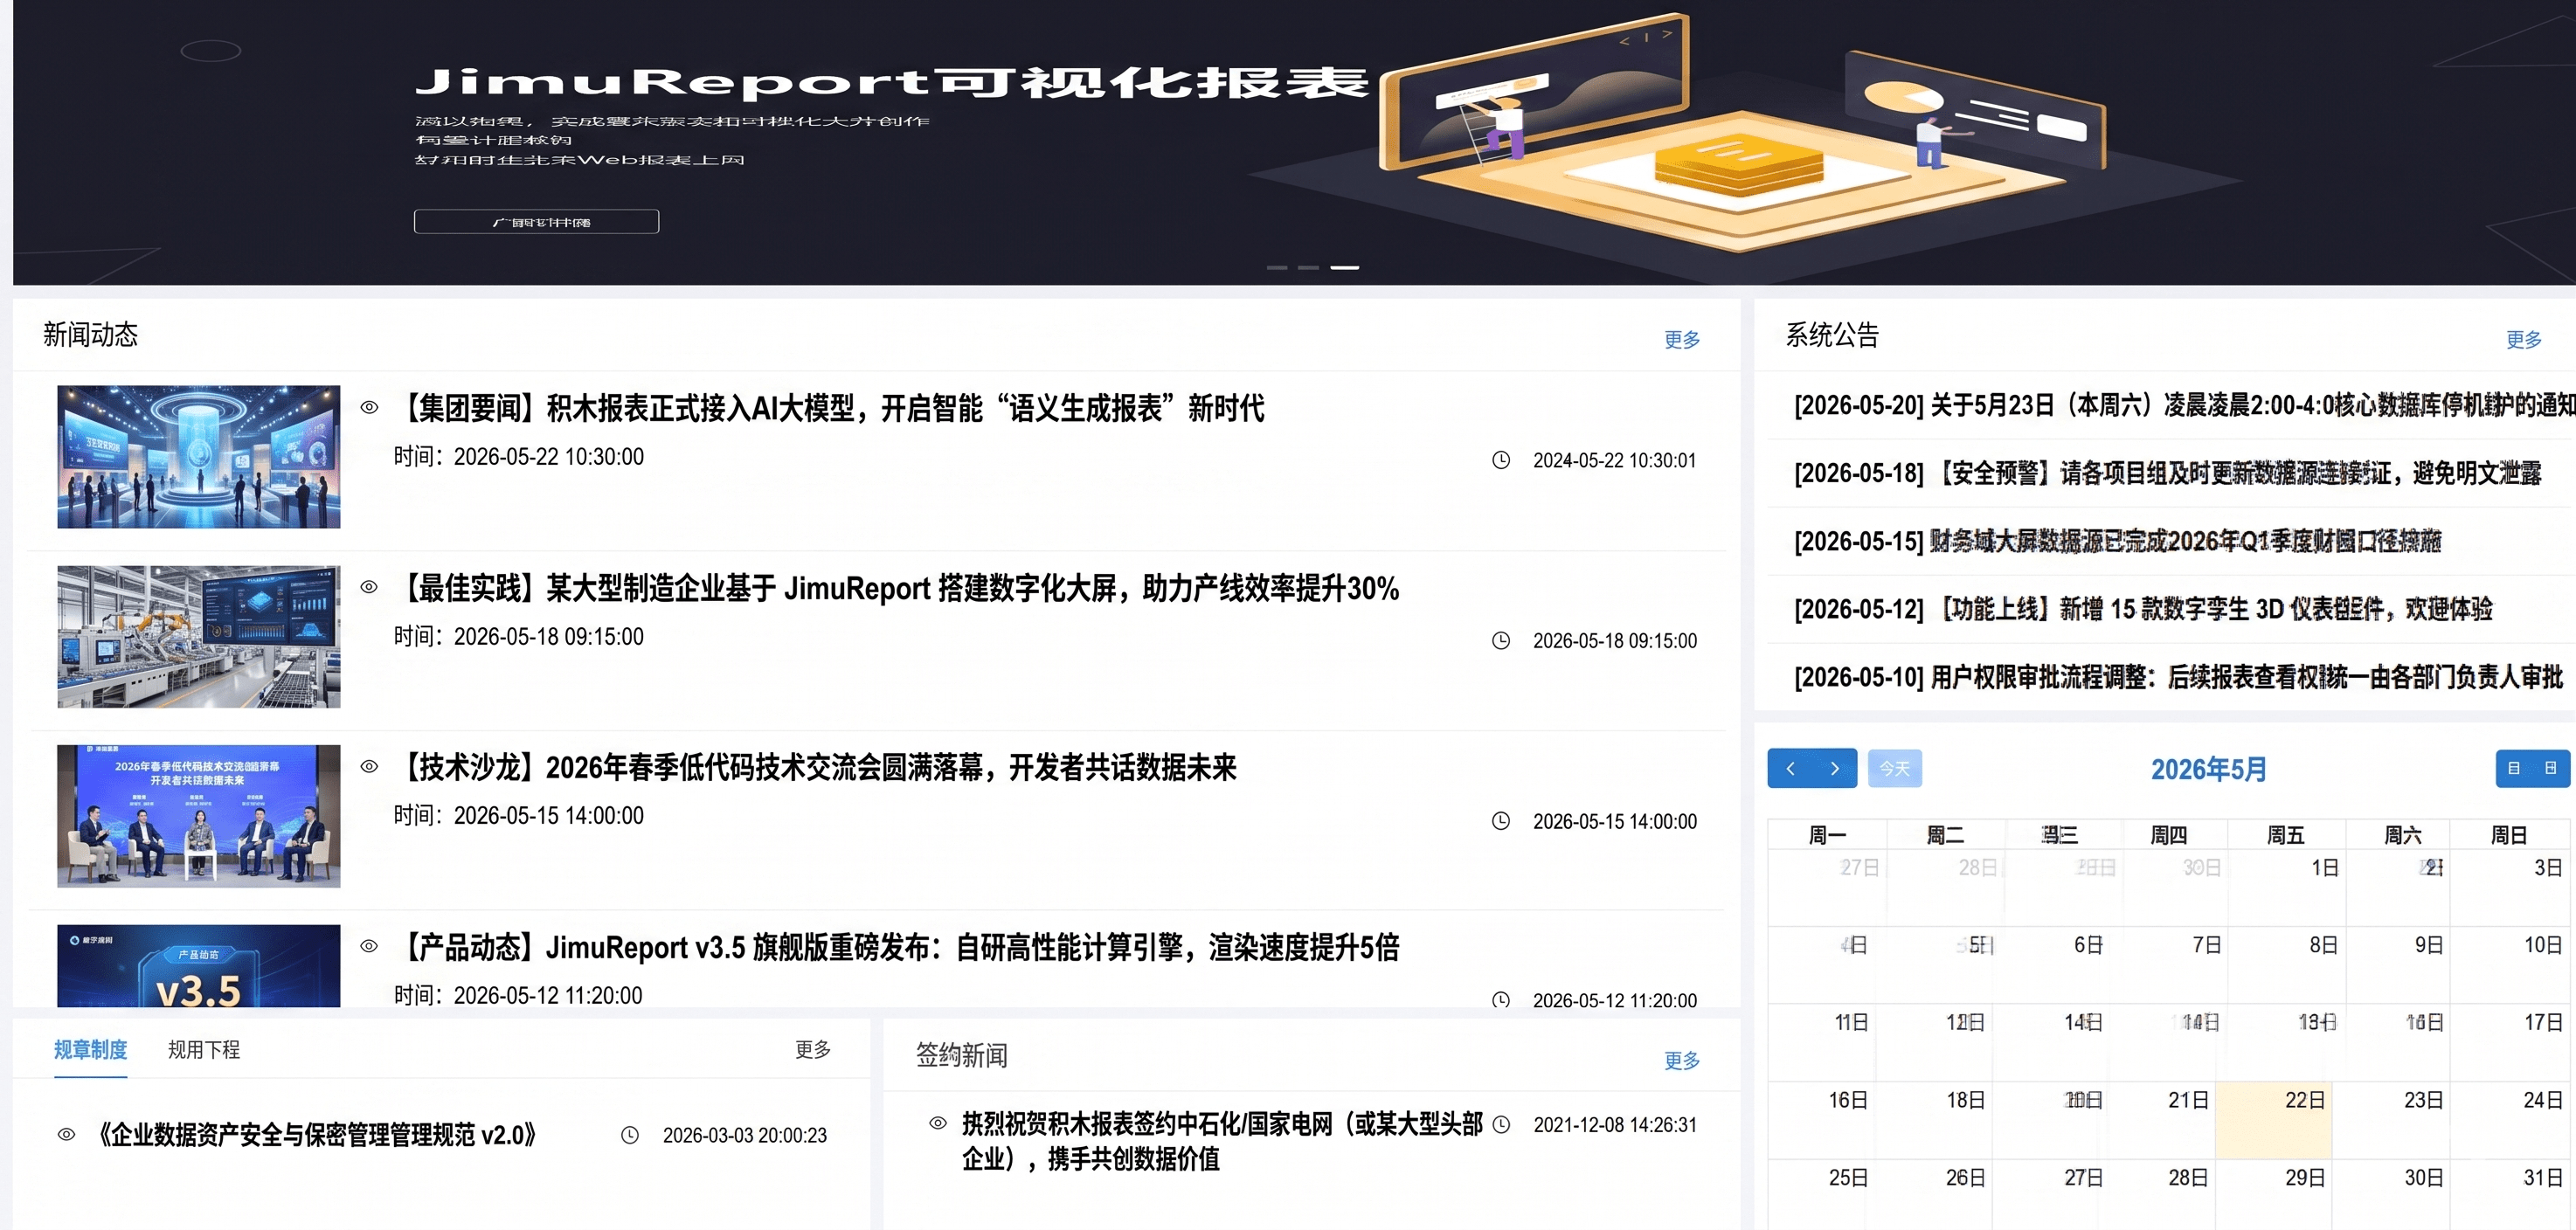2576x1230 pixels.
Task: Open 更多 in 系统公告 panel
Action: (2524, 339)
